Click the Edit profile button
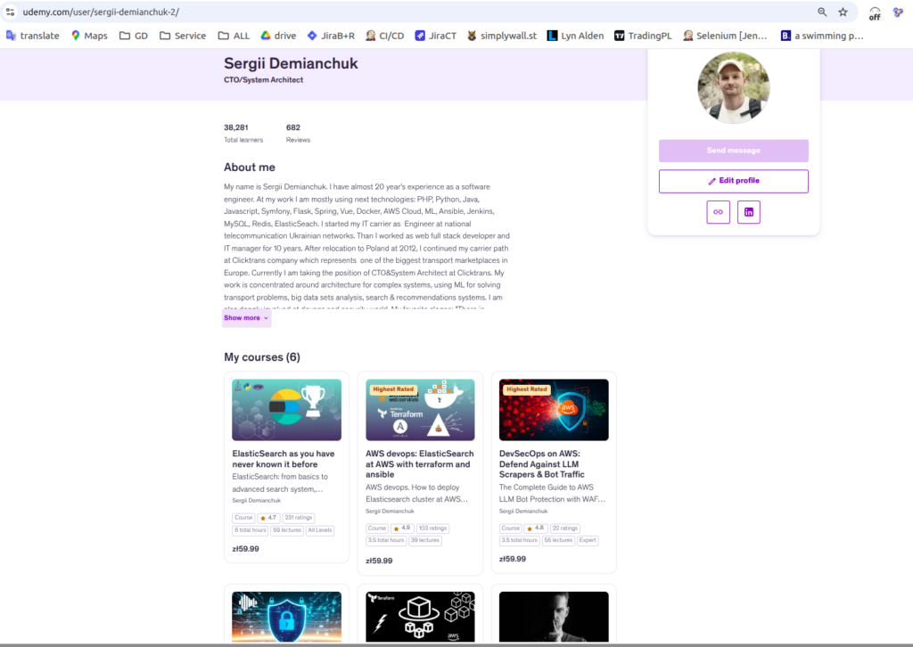Screen dimensions: 913x647 (733, 181)
